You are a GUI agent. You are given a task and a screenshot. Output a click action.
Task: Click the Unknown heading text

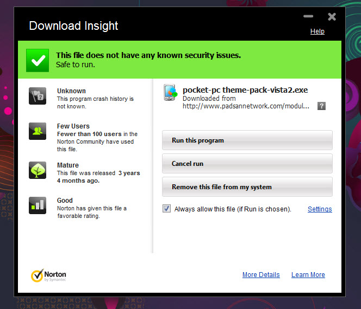point(71,91)
